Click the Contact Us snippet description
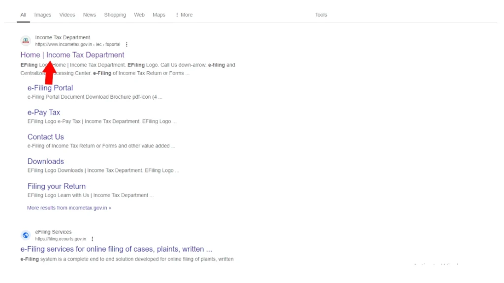This screenshot has width=504, height=283. pos(101,145)
